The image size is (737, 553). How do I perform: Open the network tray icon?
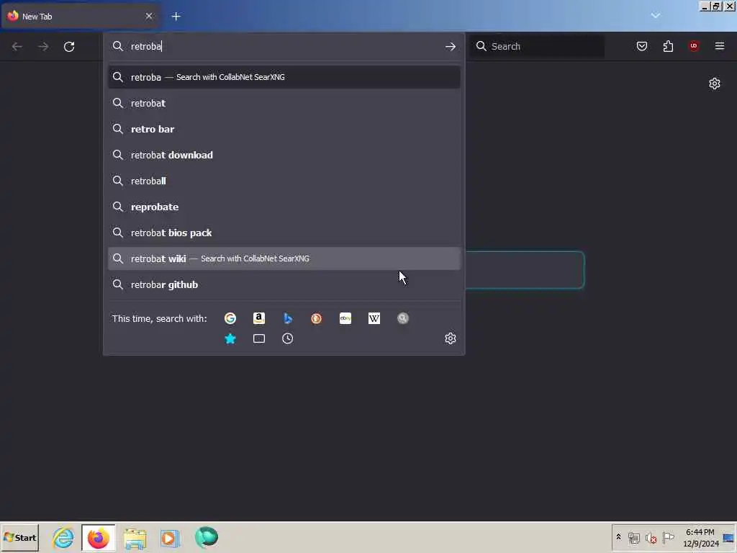(634, 537)
